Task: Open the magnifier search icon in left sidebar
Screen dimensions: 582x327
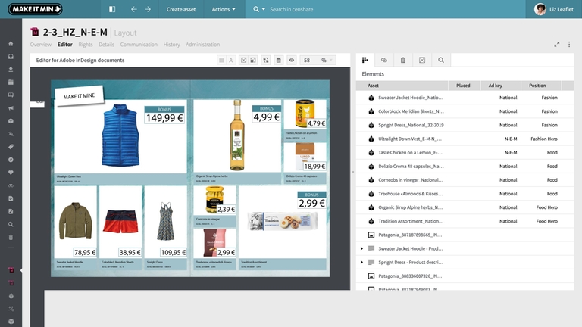Action: [x=11, y=224]
